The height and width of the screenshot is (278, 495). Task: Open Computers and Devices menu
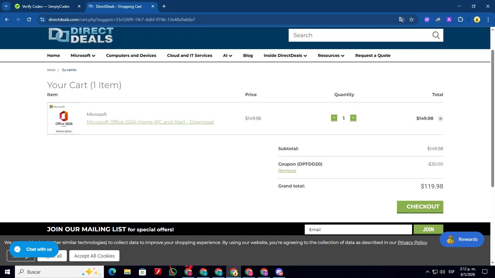131,55
